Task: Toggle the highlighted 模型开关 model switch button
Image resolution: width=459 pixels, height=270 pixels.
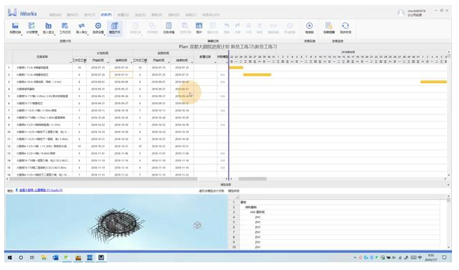Action: [115, 28]
